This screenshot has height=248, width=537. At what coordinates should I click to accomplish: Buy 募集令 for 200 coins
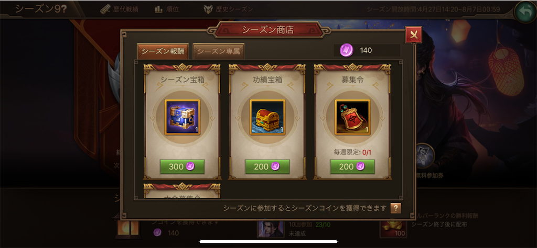(352, 166)
